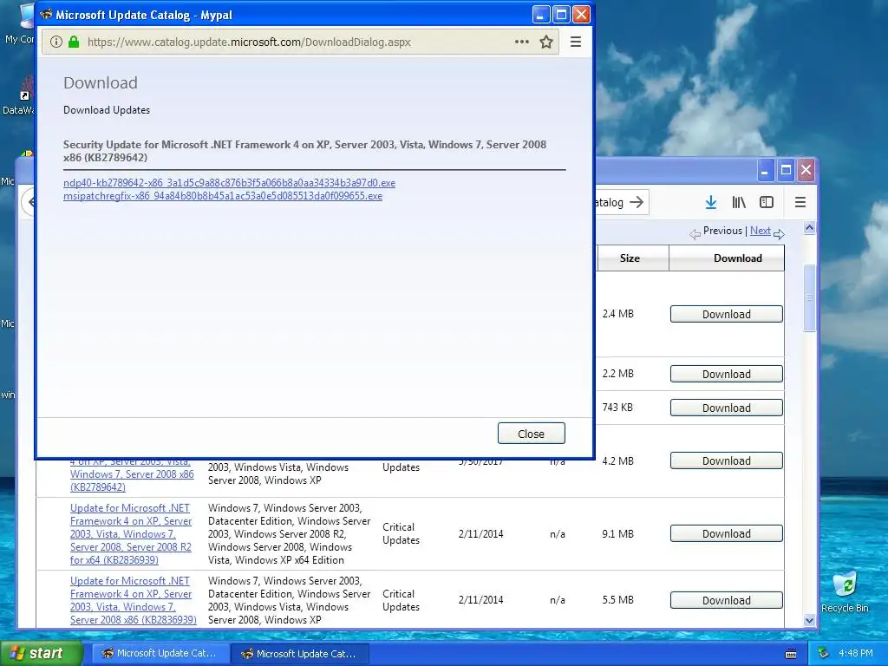This screenshot has width=888, height=666.
Task: Maximize the background catalog browser window
Action: pos(786,170)
